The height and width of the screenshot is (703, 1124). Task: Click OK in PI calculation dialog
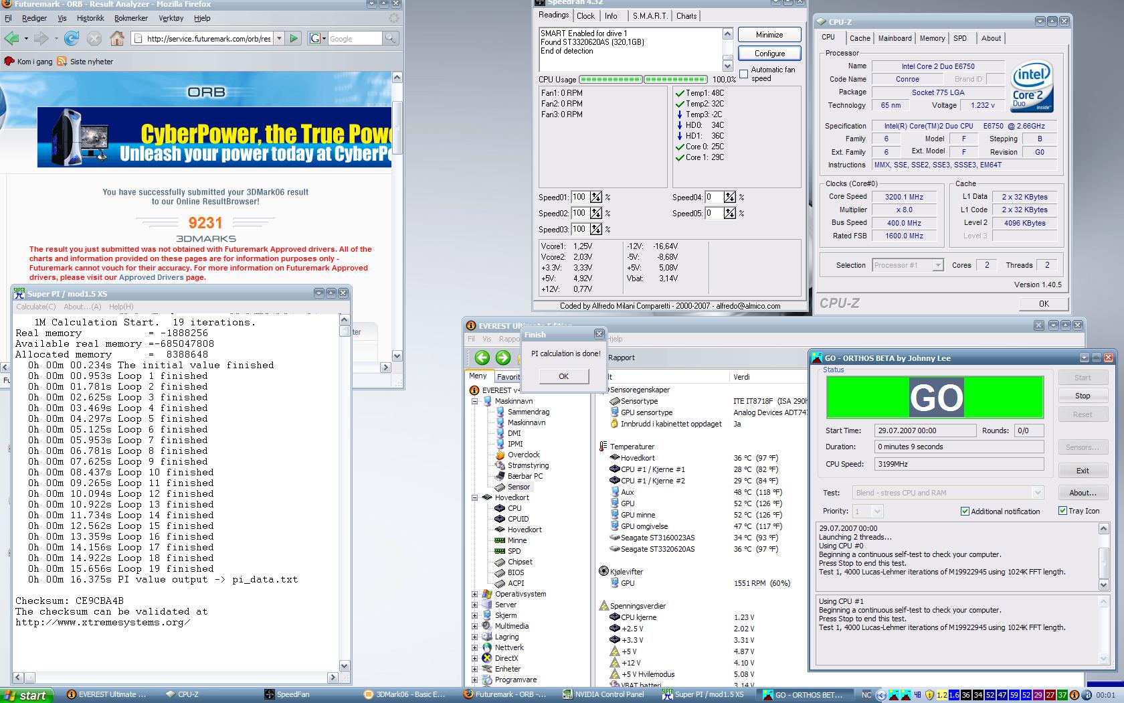[x=563, y=376]
